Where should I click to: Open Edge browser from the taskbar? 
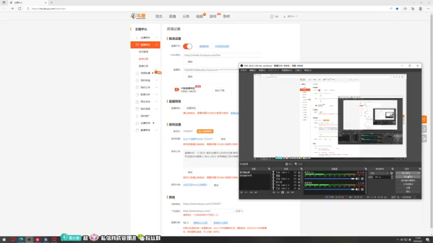21,239
